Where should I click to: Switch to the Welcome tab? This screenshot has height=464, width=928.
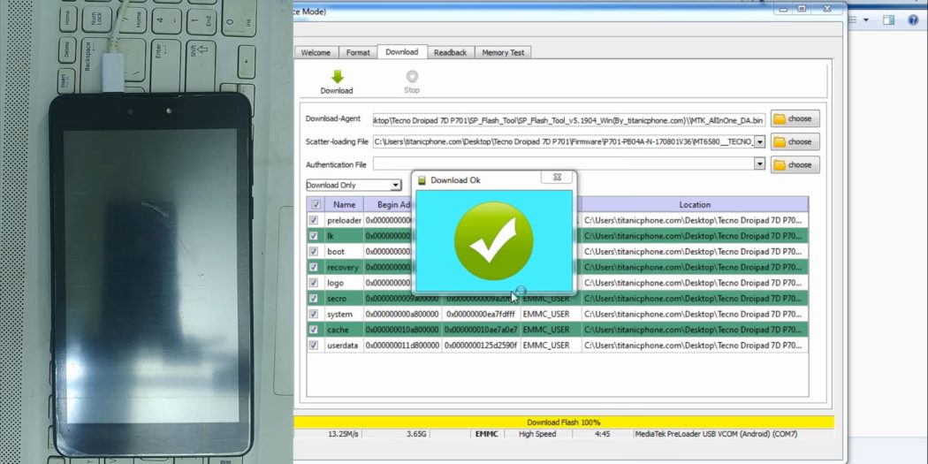pyautogui.click(x=316, y=53)
